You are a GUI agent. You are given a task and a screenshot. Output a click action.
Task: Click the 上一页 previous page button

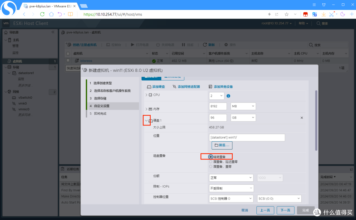(x=265, y=210)
